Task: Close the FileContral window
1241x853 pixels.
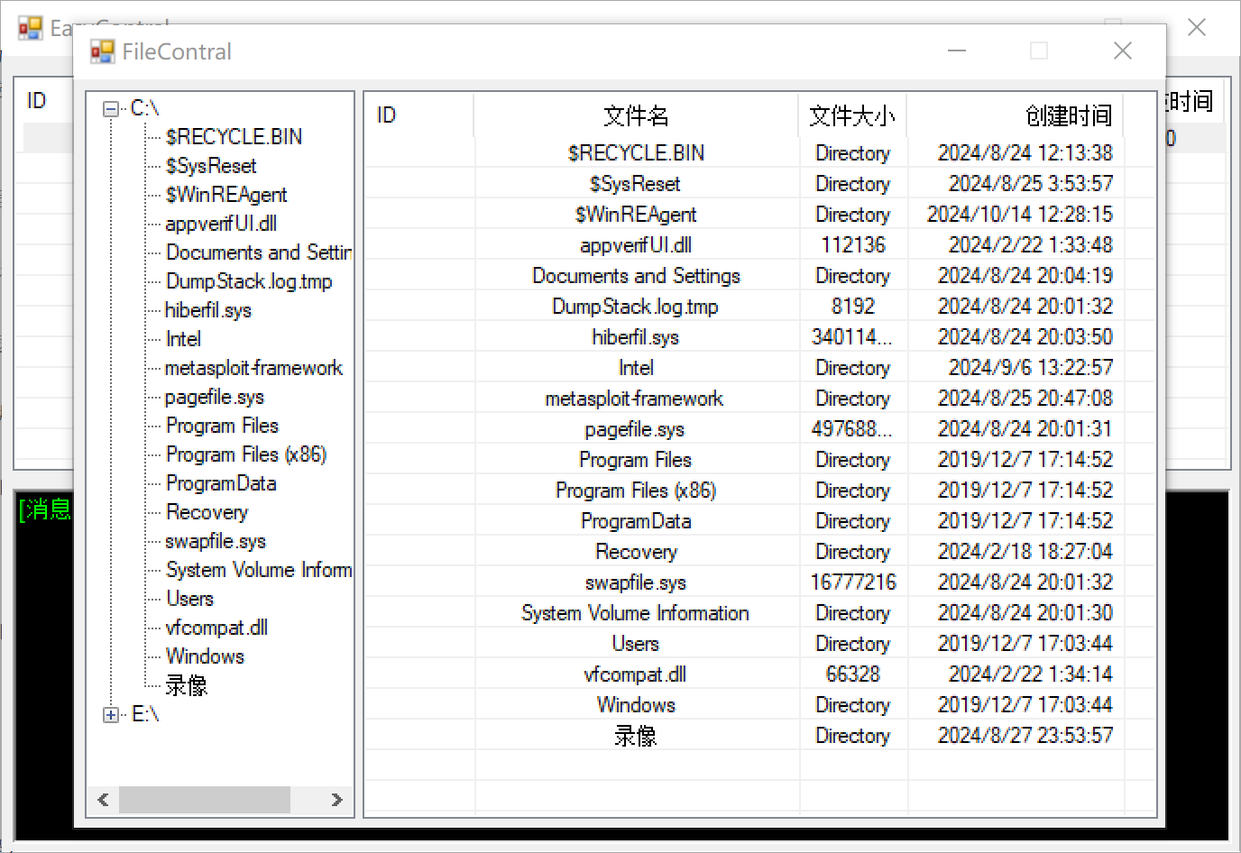Action: click(1123, 51)
